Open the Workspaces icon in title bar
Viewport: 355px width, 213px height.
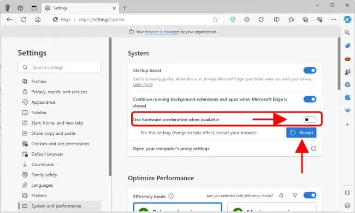tap(20, 8)
